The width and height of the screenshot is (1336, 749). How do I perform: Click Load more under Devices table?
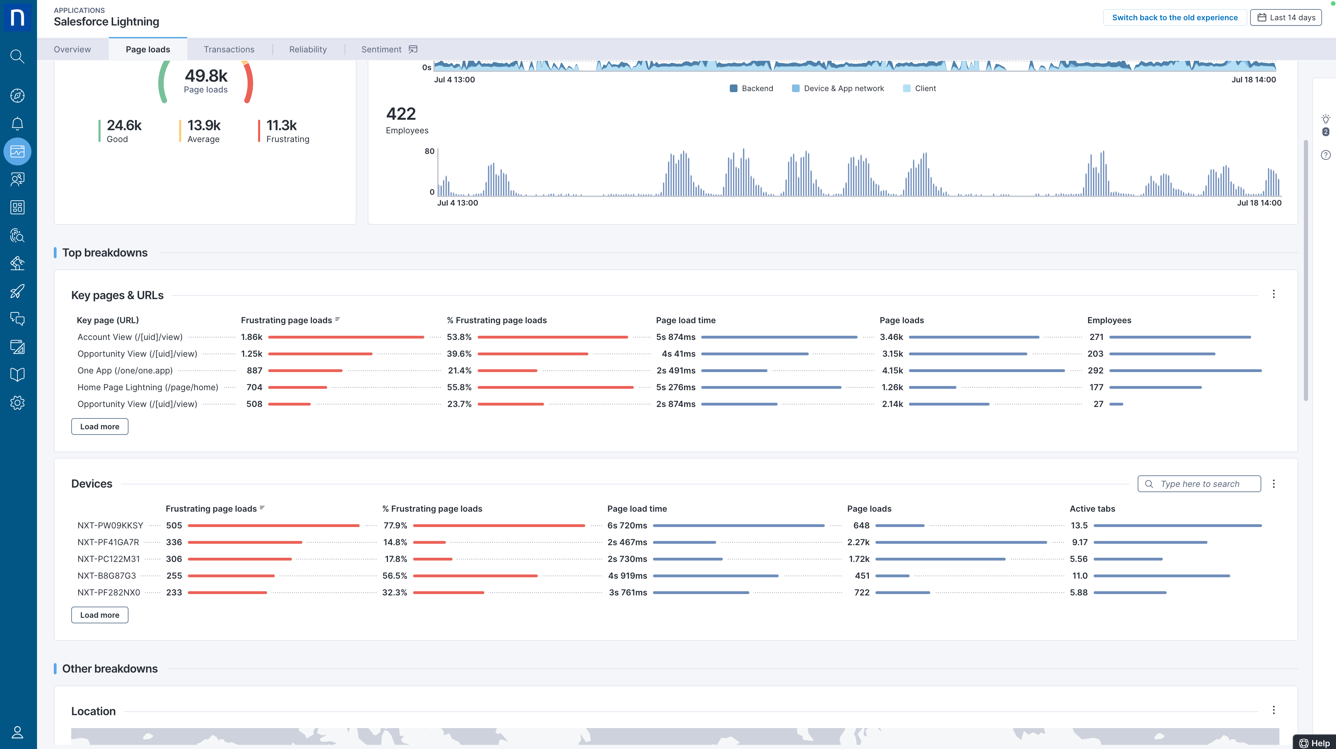coord(100,615)
